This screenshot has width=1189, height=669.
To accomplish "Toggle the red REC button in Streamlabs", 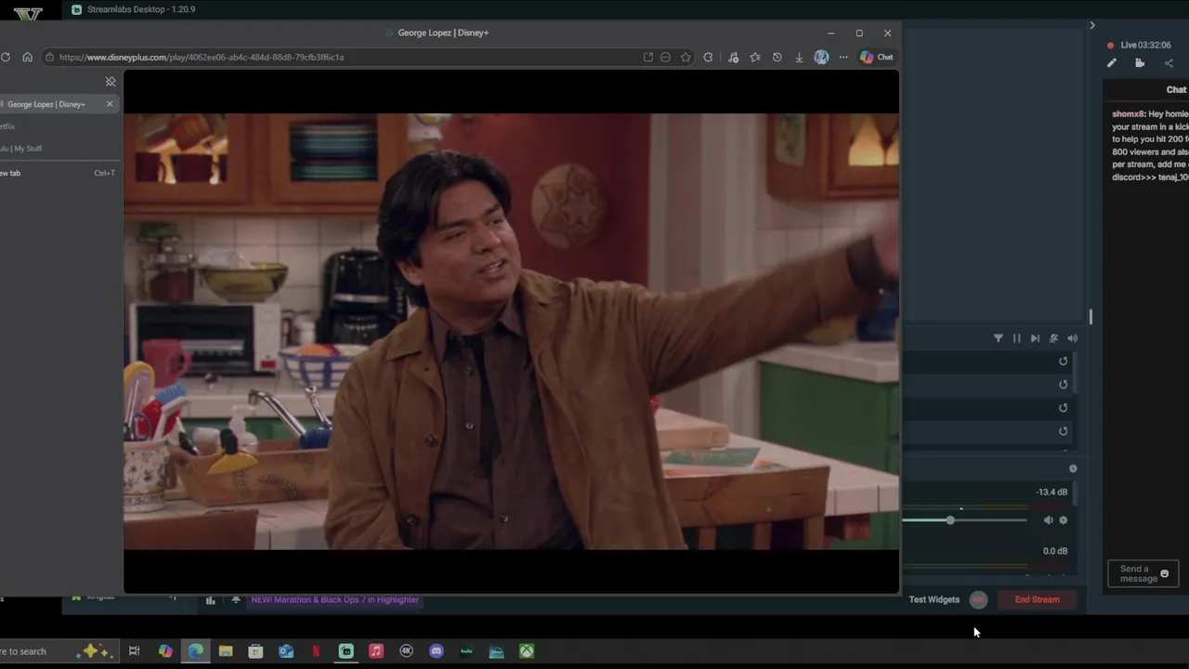I will [x=978, y=599].
